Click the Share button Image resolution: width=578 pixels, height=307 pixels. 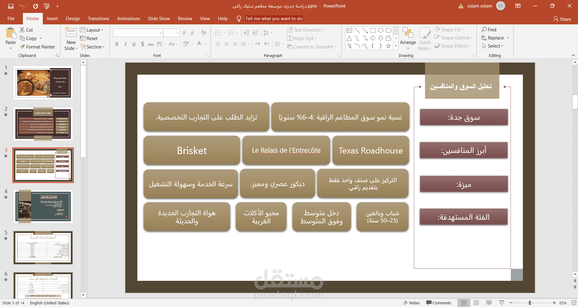click(x=562, y=19)
